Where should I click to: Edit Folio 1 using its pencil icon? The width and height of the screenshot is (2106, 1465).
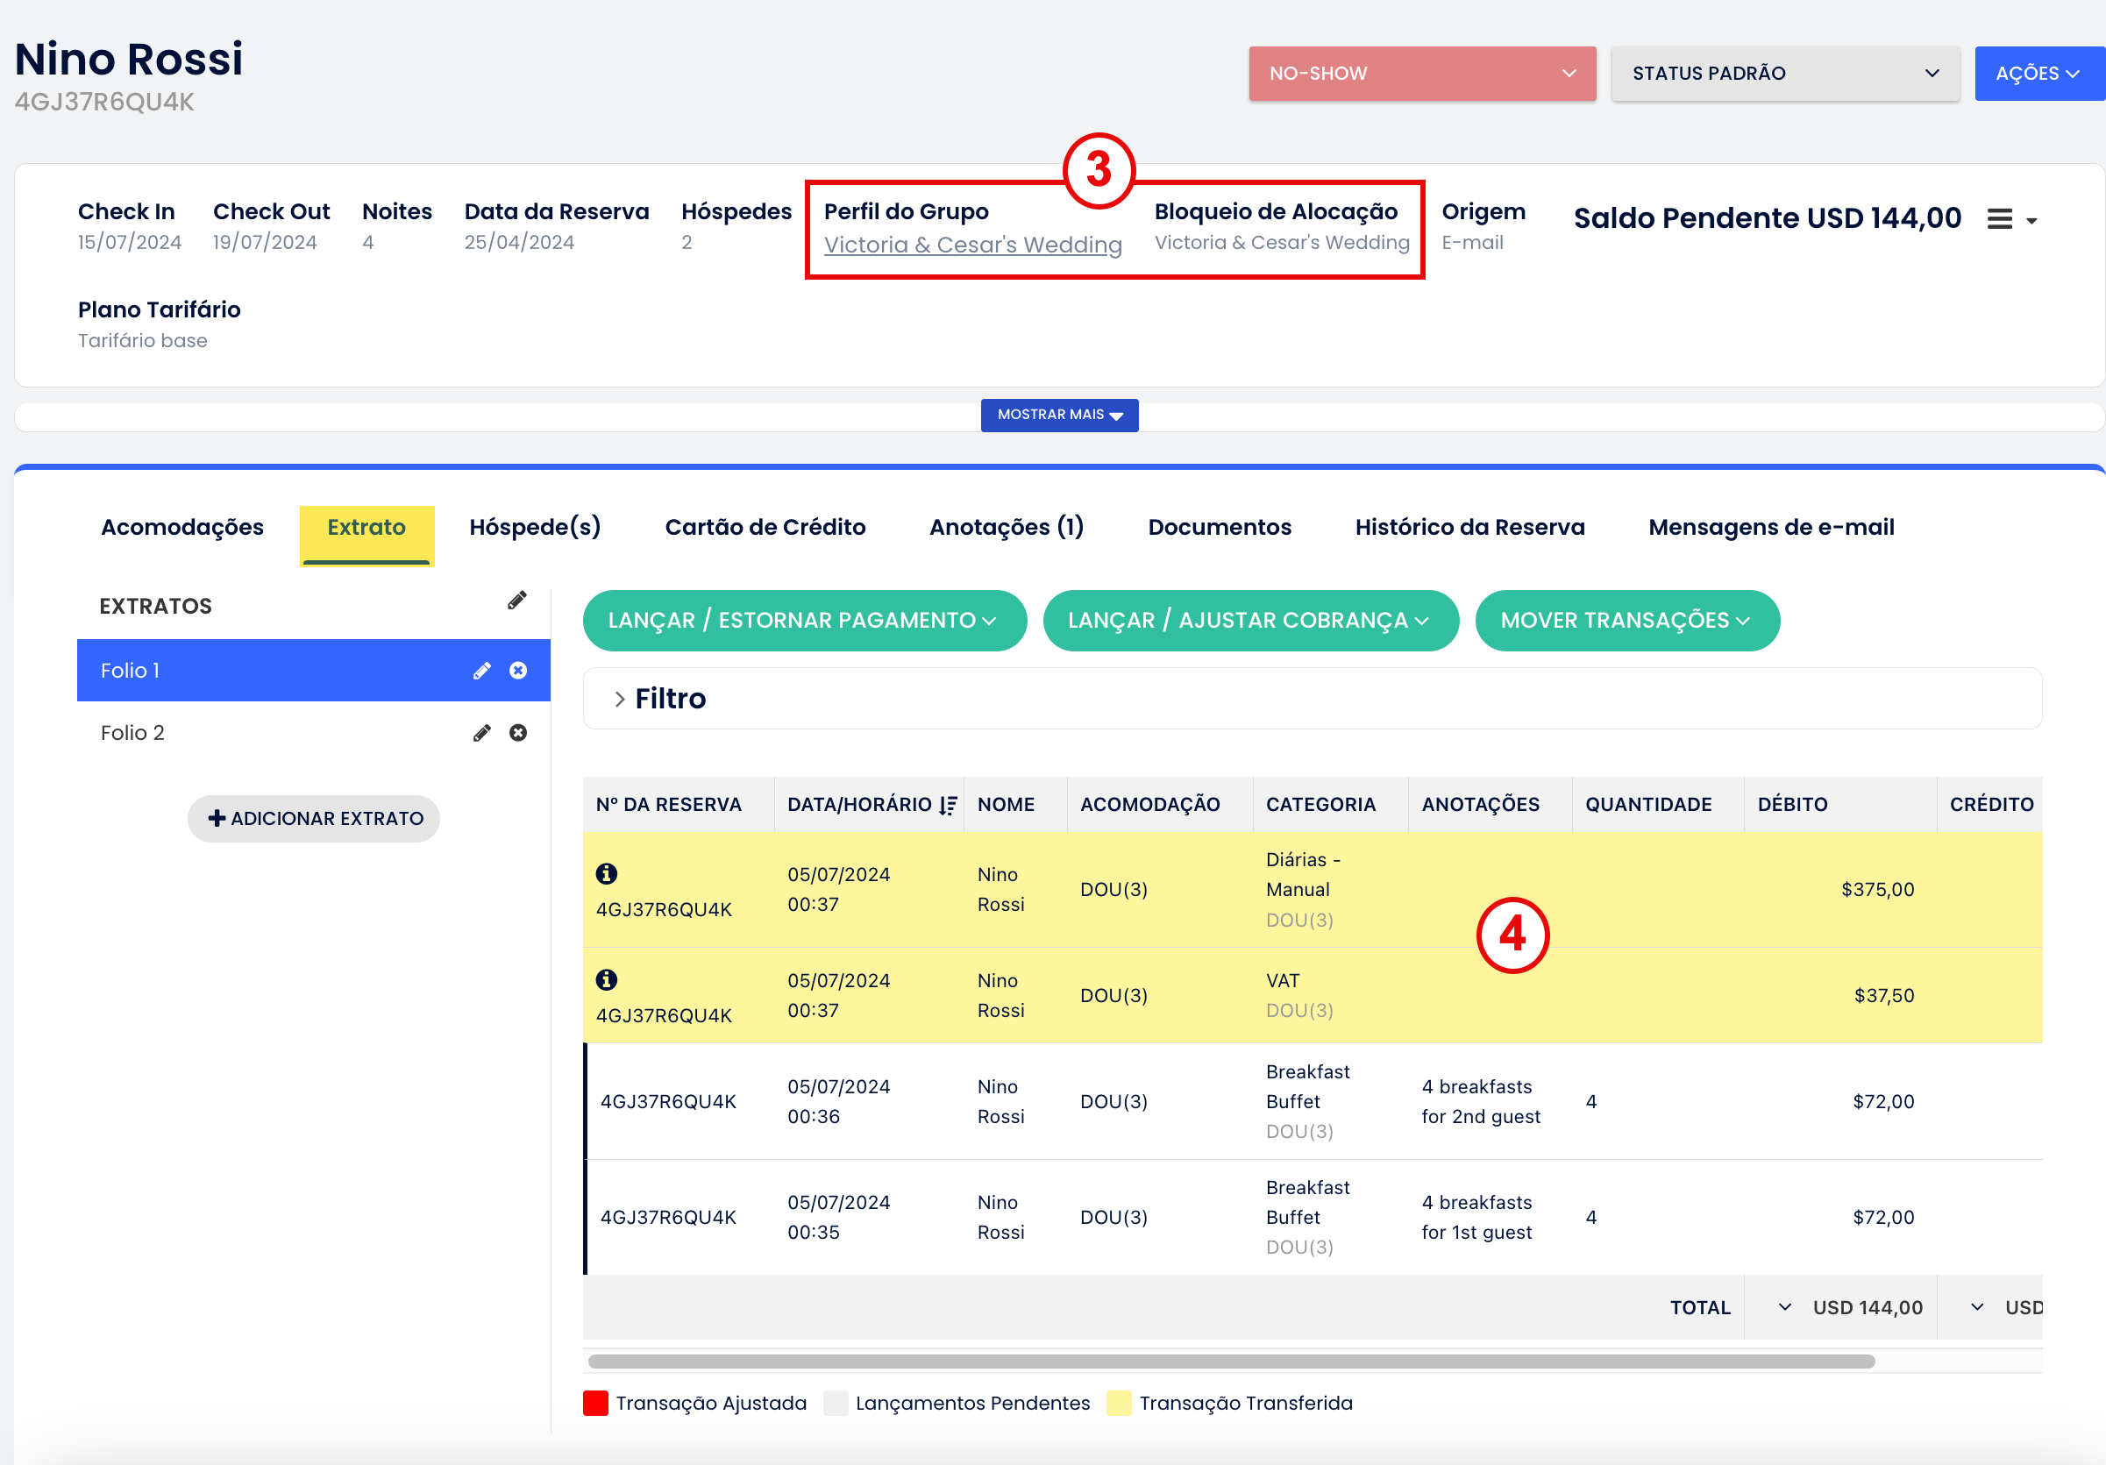pyautogui.click(x=481, y=671)
